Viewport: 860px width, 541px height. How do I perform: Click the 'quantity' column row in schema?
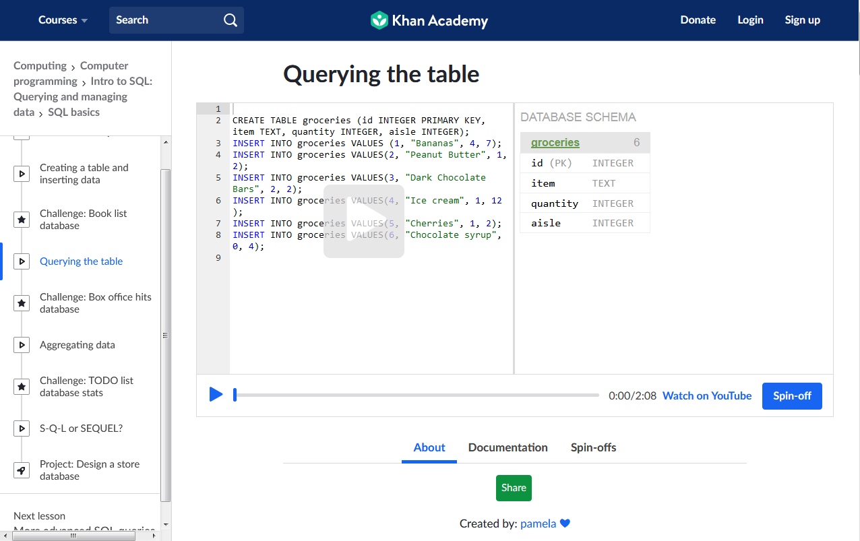coord(585,203)
